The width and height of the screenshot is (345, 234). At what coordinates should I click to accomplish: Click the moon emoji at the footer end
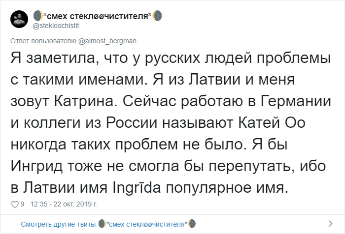pyautogui.click(x=192, y=224)
